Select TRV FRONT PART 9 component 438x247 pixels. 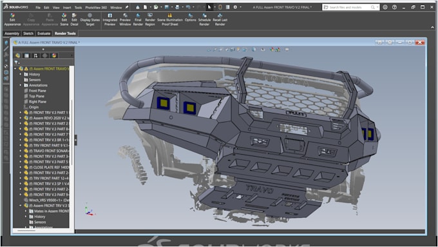[x=46, y=146]
